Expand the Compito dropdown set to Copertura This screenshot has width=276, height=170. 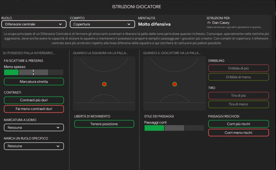(102, 24)
